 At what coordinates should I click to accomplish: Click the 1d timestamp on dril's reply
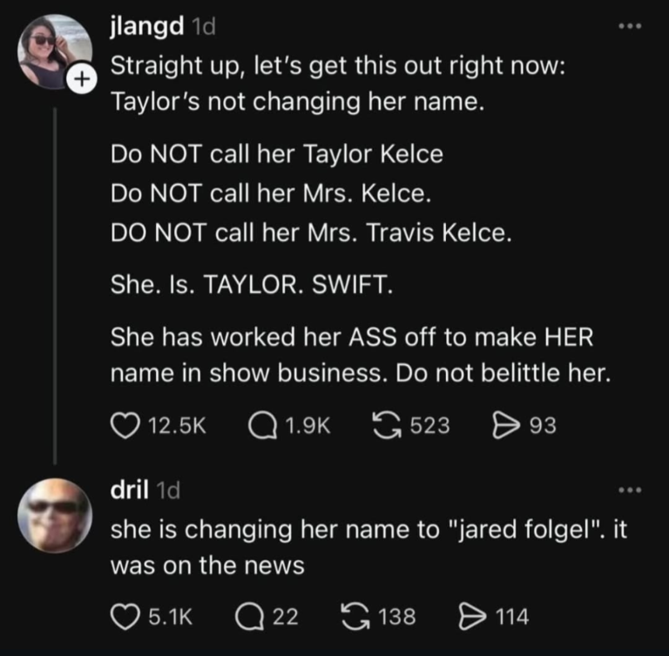[x=166, y=490]
